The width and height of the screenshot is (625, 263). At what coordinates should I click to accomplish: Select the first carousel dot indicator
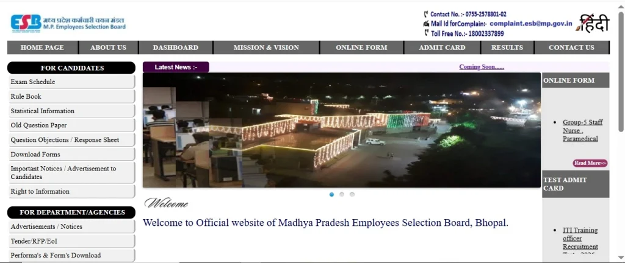(331, 194)
